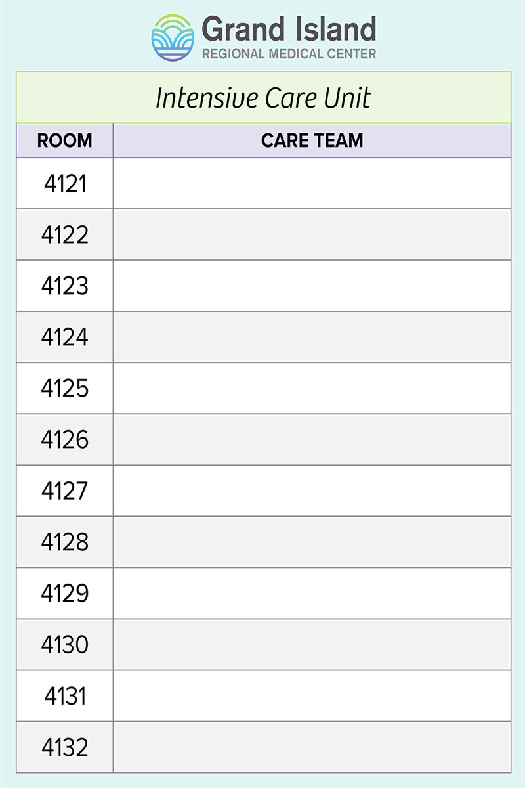Select the ROOM column header
Image resolution: width=525 pixels, height=788 pixels.
pos(64,141)
